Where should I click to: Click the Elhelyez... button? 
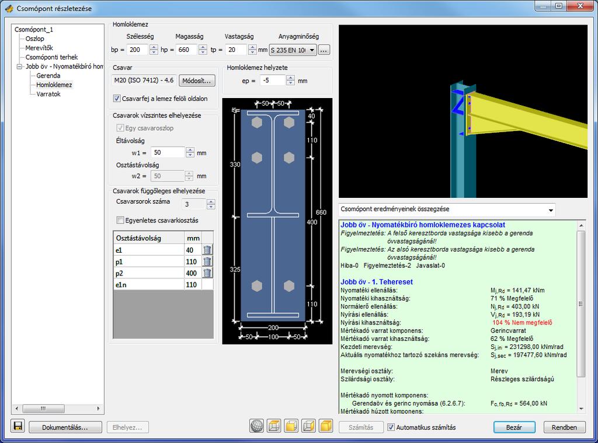point(127,427)
